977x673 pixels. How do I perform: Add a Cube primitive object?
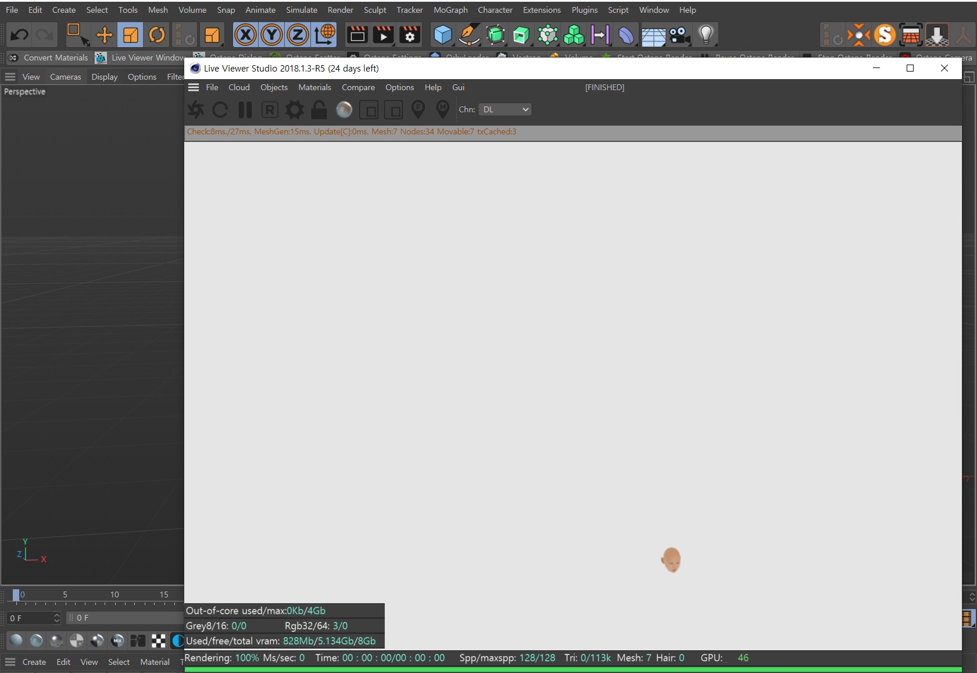443,35
